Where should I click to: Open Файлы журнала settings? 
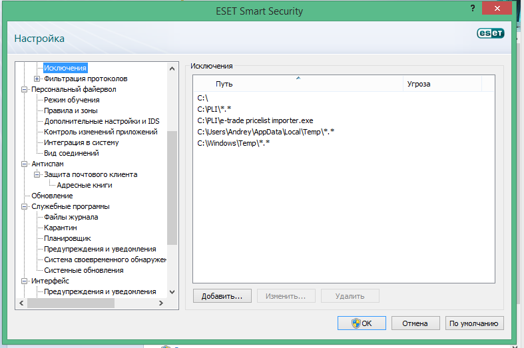pyautogui.click(x=71, y=218)
